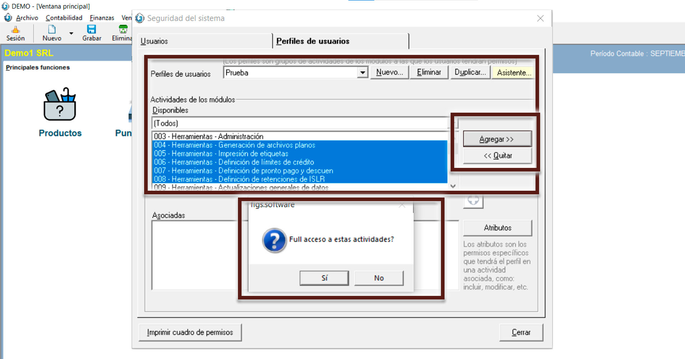The height and width of the screenshot is (359, 685).
Task: Open the Contabilidad menu
Action: pos(64,18)
